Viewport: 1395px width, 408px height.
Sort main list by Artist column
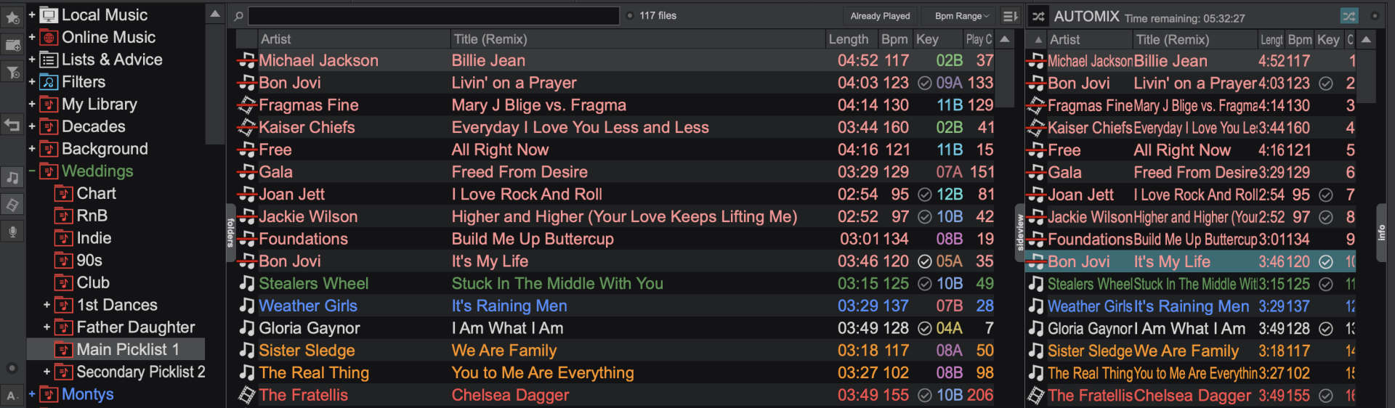tap(353, 39)
